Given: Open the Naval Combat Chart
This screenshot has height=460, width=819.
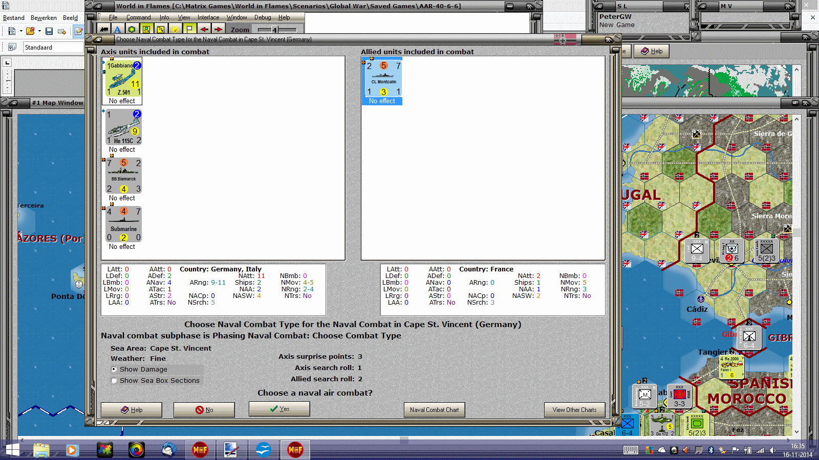Looking at the screenshot, I should (x=434, y=410).
